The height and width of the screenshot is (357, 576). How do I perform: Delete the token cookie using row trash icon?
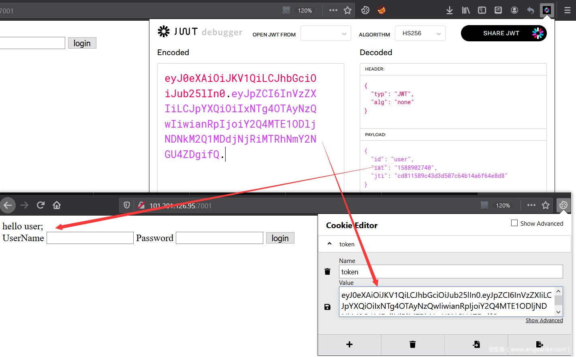click(x=327, y=271)
